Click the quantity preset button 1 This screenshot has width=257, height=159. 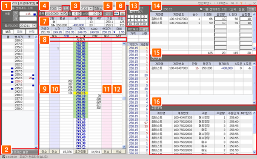pyautogui.click(x=130, y=17)
